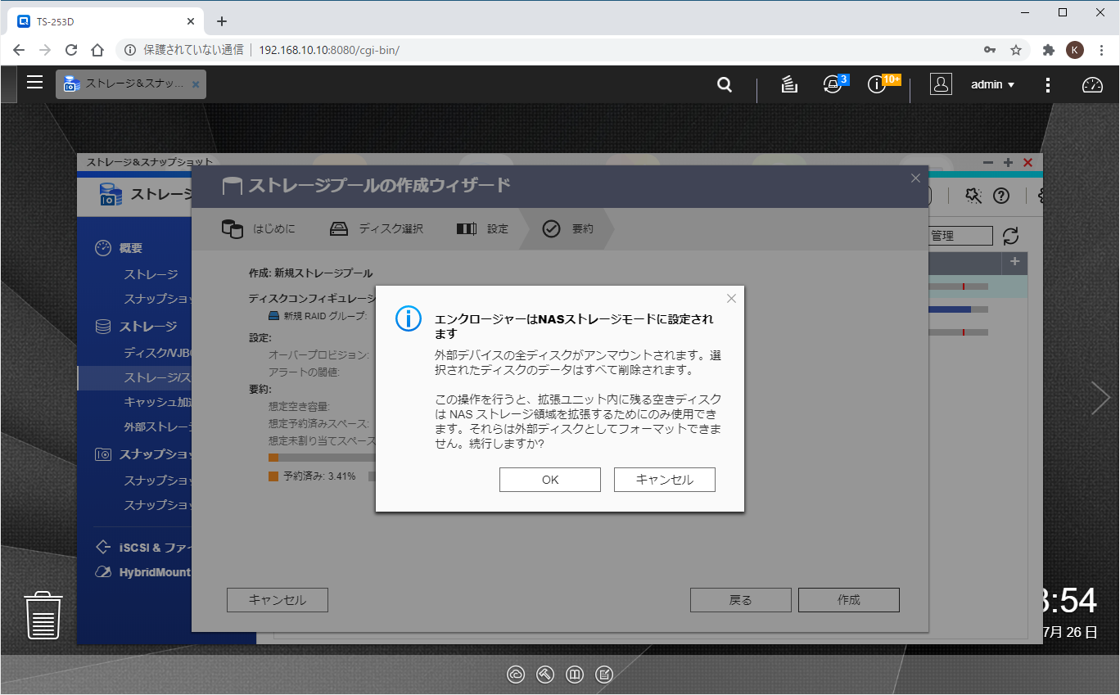Click the browser address bar

[327, 49]
